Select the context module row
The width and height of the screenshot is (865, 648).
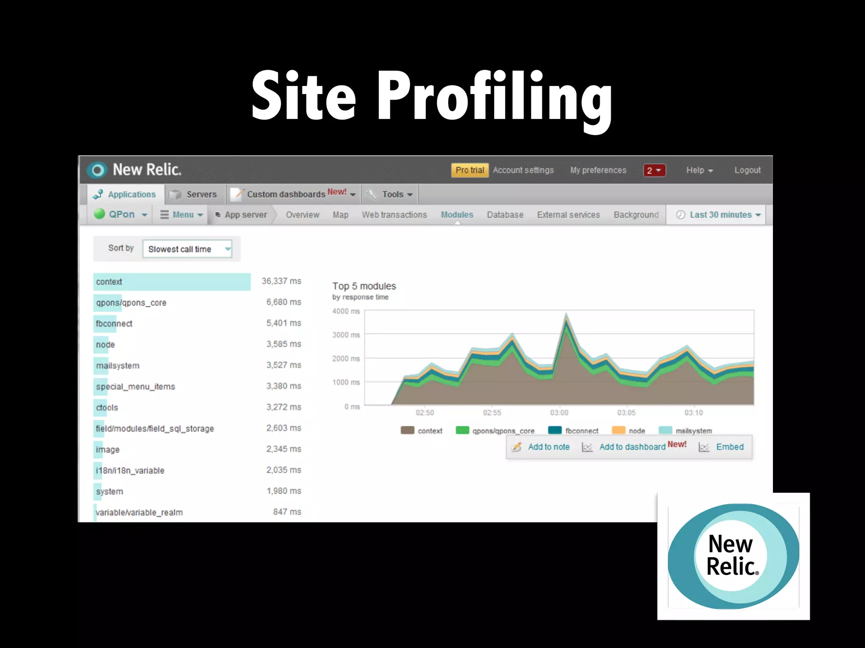click(x=198, y=281)
